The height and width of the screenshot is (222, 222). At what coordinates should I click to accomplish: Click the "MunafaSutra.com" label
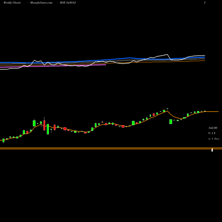coord(41,3)
